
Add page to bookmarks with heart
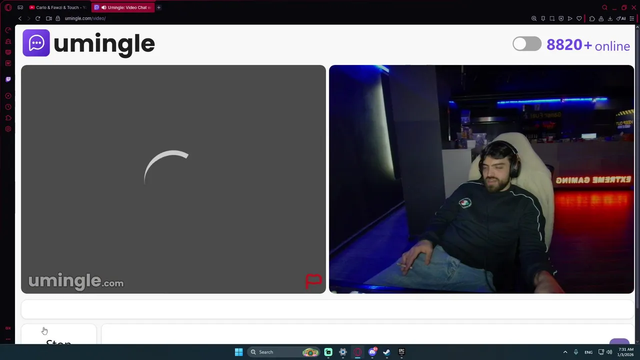click(x=579, y=18)
